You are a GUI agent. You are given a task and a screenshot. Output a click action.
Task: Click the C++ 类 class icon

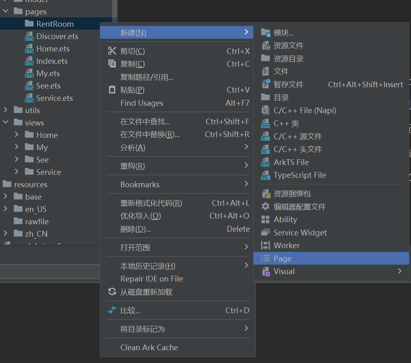[x=265, y=123]
